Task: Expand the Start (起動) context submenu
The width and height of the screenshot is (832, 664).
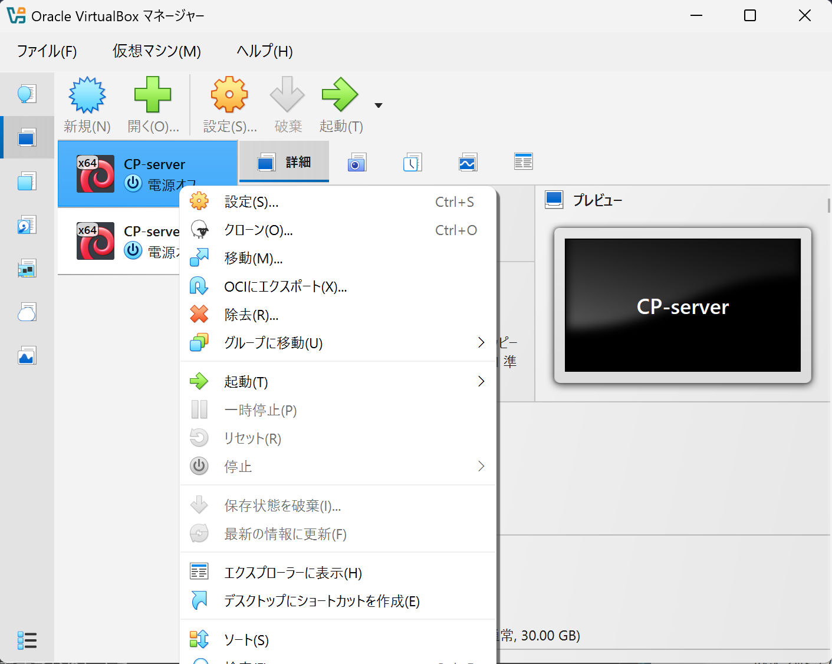Action: point(338,382)
